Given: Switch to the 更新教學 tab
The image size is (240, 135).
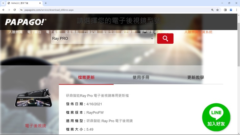Looking at the screenshot, I should (195, 77).
